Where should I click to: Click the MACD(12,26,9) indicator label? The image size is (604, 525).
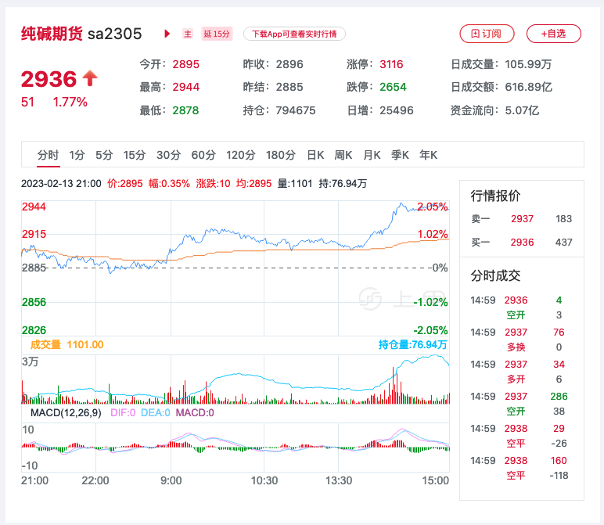(66, 413)
